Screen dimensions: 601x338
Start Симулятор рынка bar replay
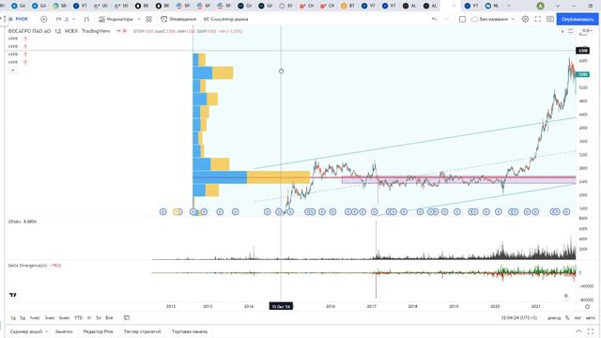[225, 19]
